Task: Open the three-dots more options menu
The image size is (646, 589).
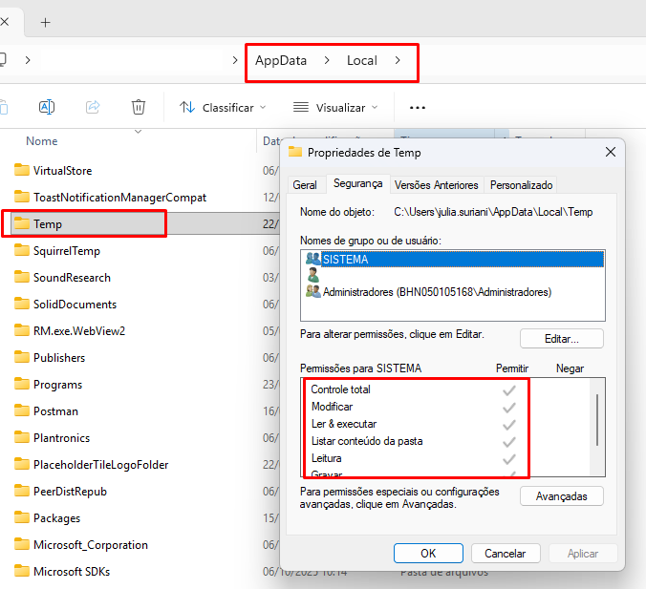Action: (x=417, y=108)
